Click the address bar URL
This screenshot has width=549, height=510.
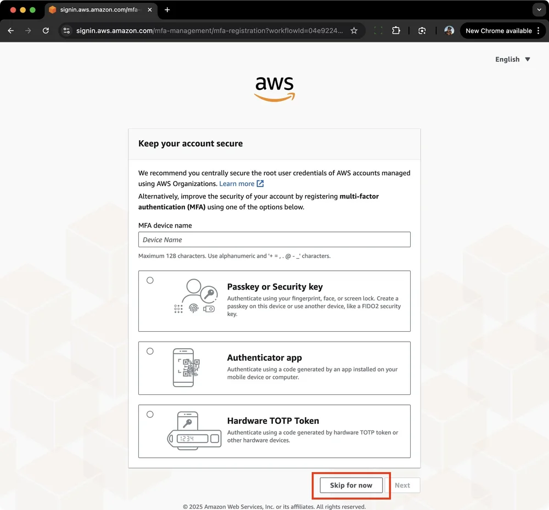coord(209,31)
